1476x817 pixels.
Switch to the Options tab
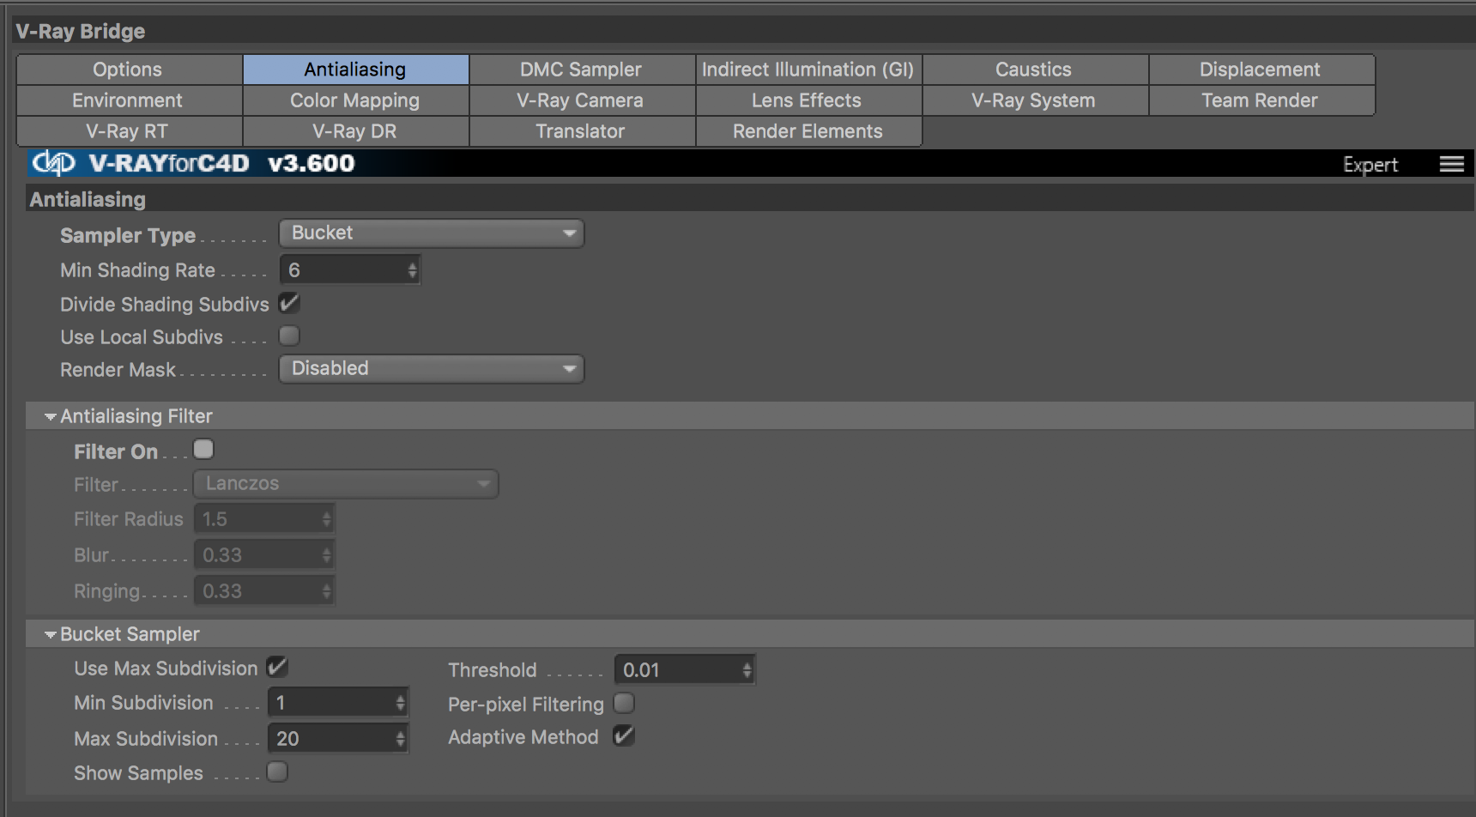[129, 70]
